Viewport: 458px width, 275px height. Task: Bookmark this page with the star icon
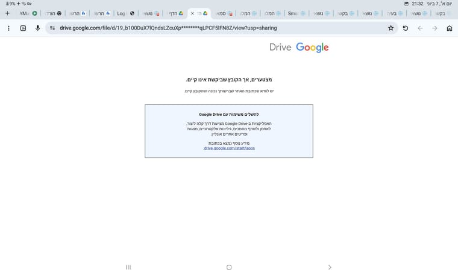tap(391, 28)
